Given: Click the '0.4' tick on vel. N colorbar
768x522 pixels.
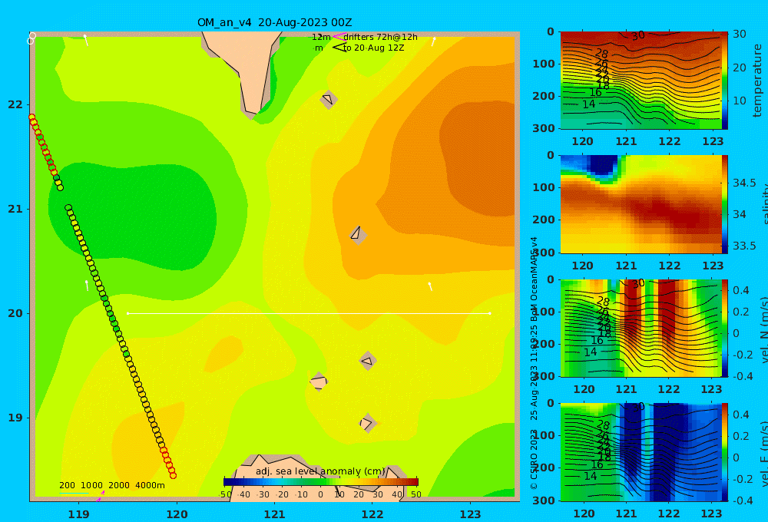Looking at the screenshot, I should tap(741, 290).
